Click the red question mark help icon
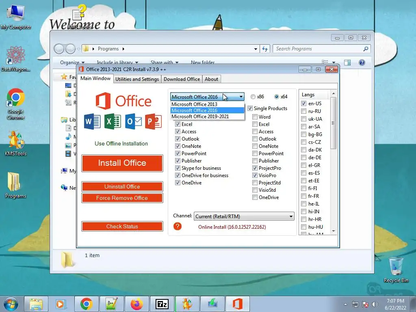416x312 pixels. tap(178, 226)
